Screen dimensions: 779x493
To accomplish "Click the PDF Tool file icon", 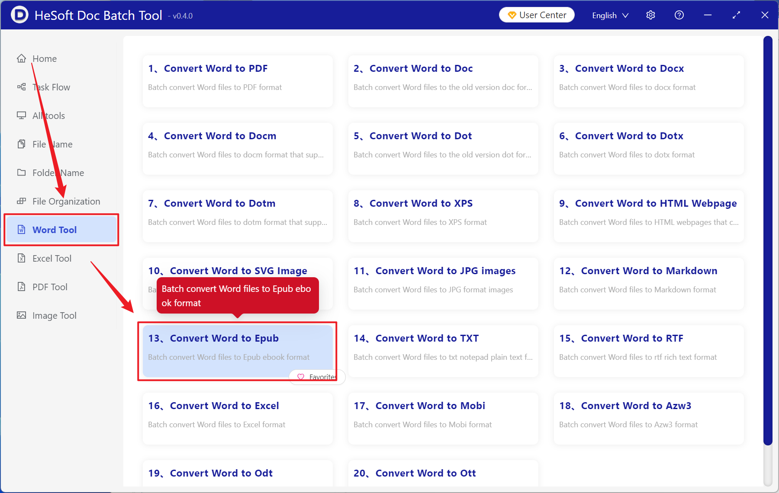I will (21, 287).
